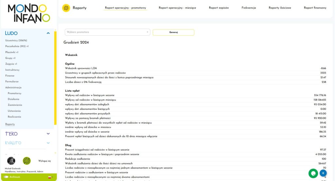Open Zamówienia under Administracja
Viewport: 335px width, 181px height.
[x=15, y=105]
